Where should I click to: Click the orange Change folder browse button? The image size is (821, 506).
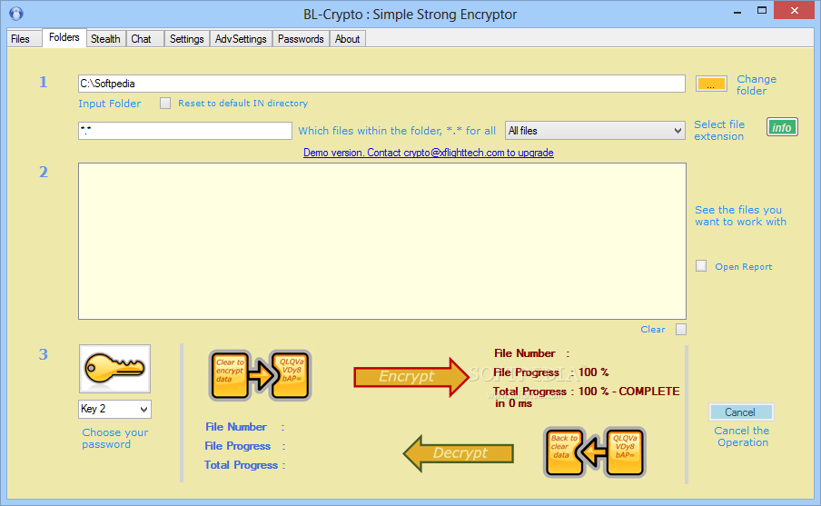[x=711, y=84]
